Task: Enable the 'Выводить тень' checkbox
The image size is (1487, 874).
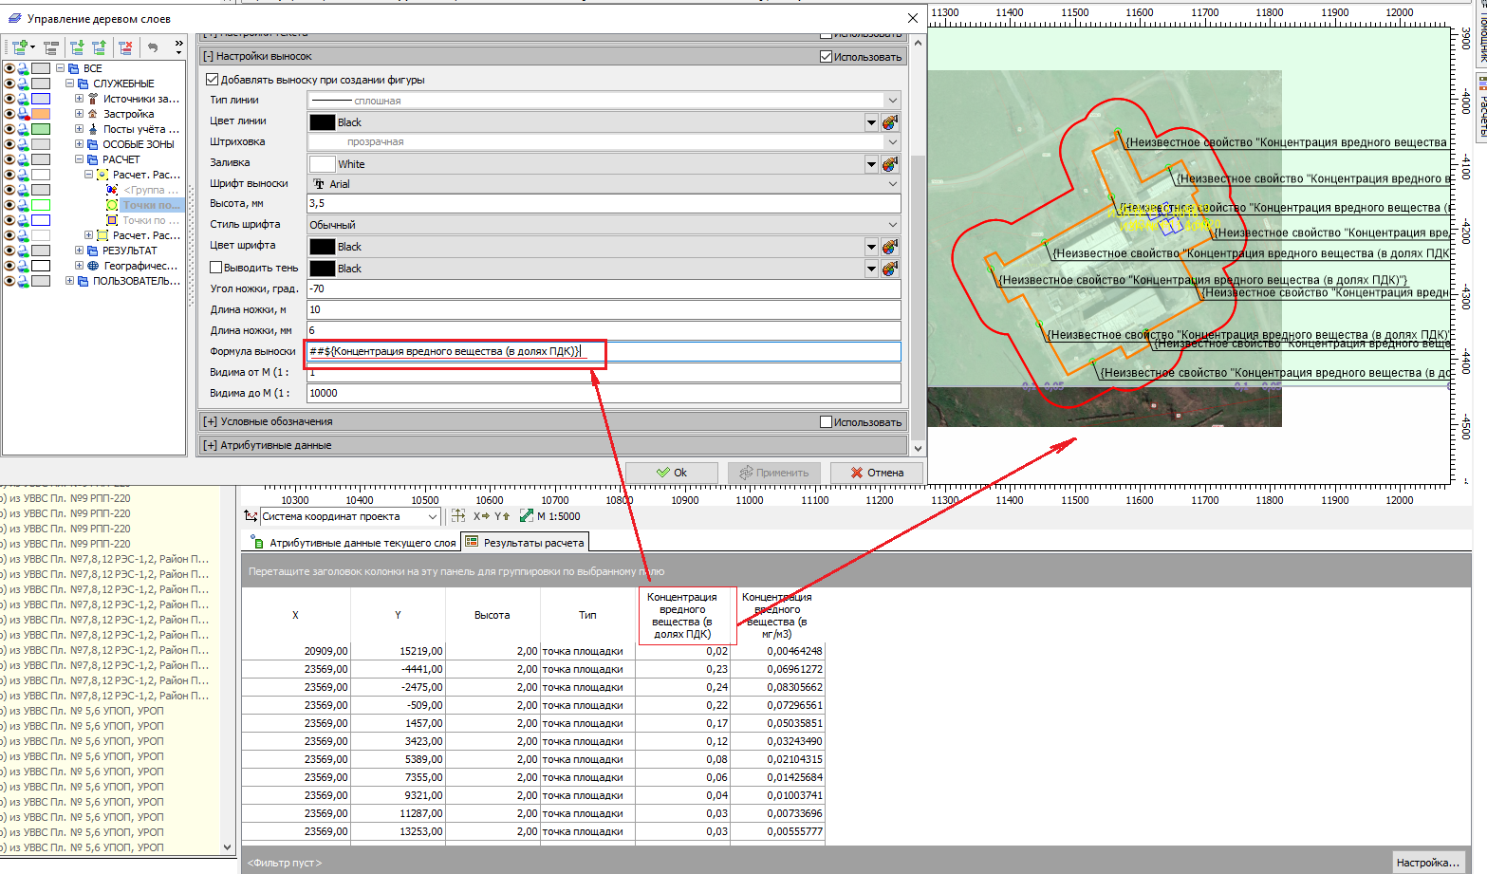Action: click(x=216, y=268)
